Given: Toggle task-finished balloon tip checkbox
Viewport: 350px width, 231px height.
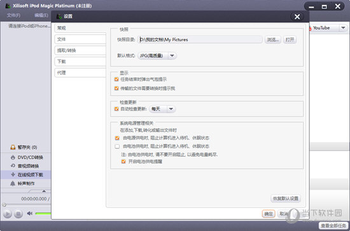Looking at the screenshot, I should click(116, 79).
